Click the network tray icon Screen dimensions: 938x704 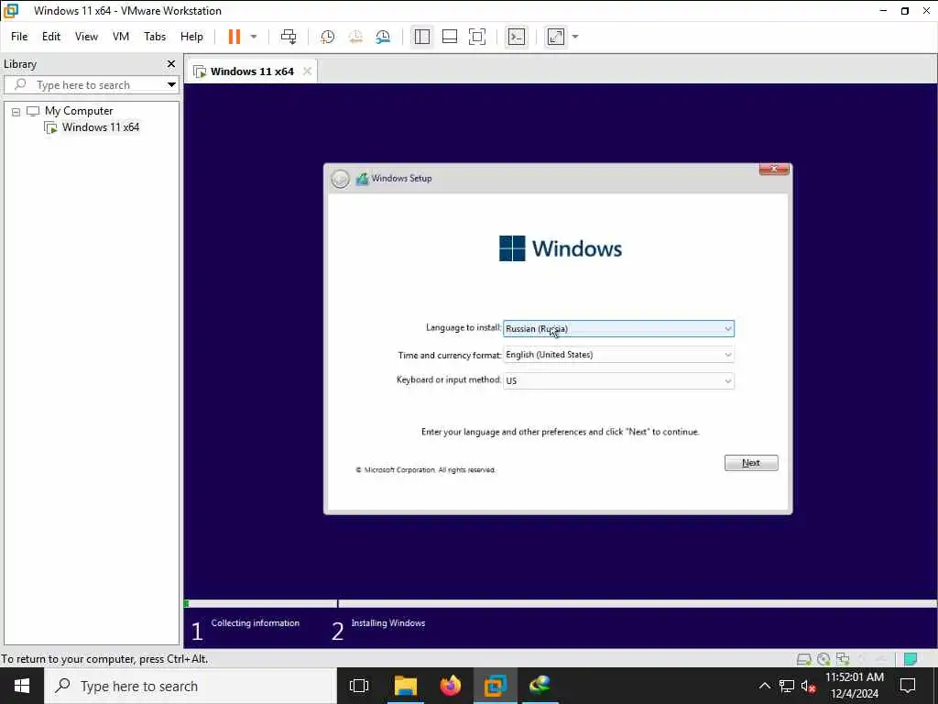point(787,686)
